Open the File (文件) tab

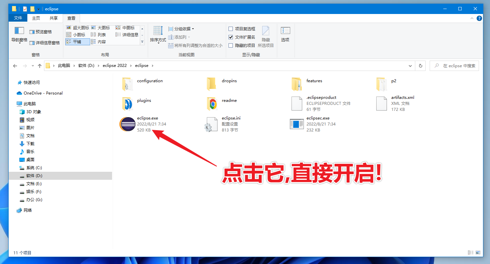click(x=18, y=18)
